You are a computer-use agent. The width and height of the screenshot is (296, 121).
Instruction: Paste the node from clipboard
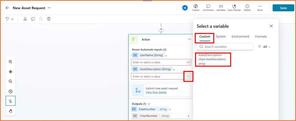click(41, 19)
